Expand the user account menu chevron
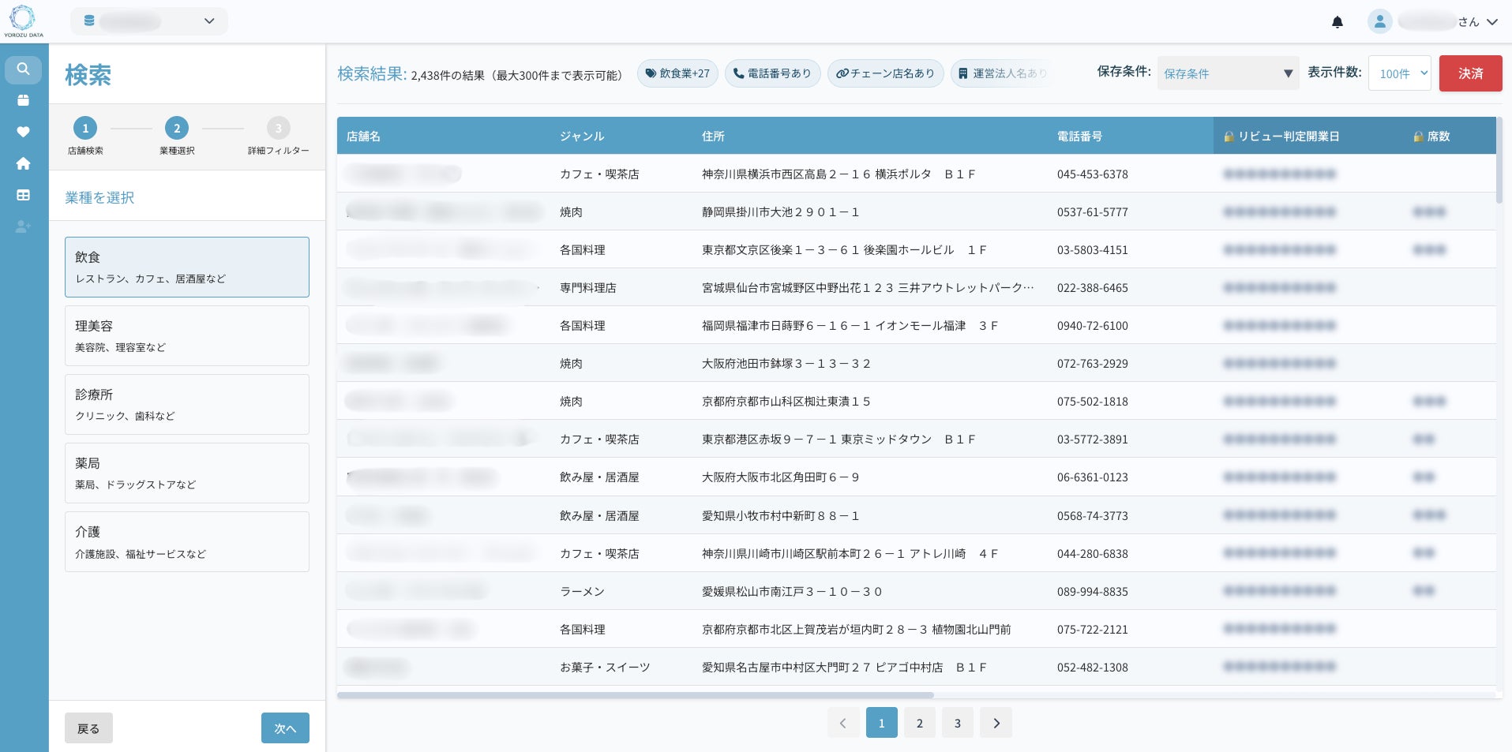Screen dimensions: 1512x752 [x=1492, y=22]
